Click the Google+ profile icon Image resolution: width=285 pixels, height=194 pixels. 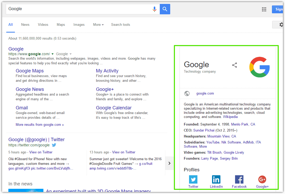coord(262,179)
